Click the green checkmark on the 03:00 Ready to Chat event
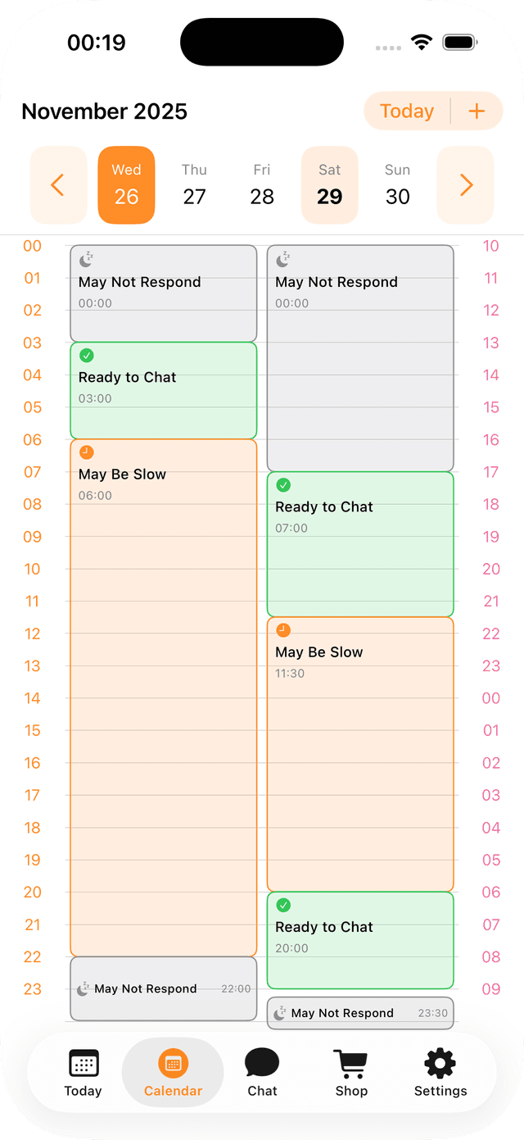 (86, 355)
